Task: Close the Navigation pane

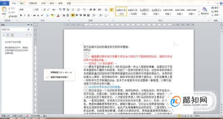Action: pos(32,25)
